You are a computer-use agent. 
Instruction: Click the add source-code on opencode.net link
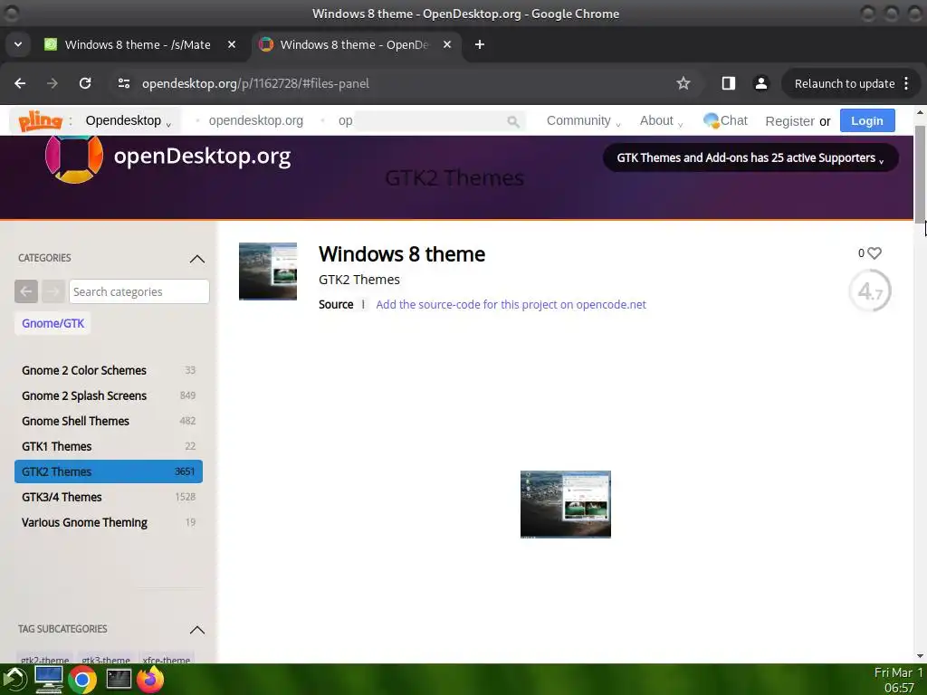coord(511,304)
